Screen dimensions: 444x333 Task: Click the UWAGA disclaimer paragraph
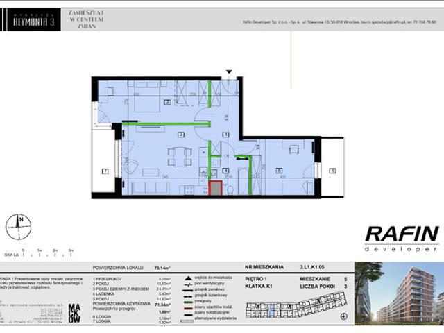(42, 283)
